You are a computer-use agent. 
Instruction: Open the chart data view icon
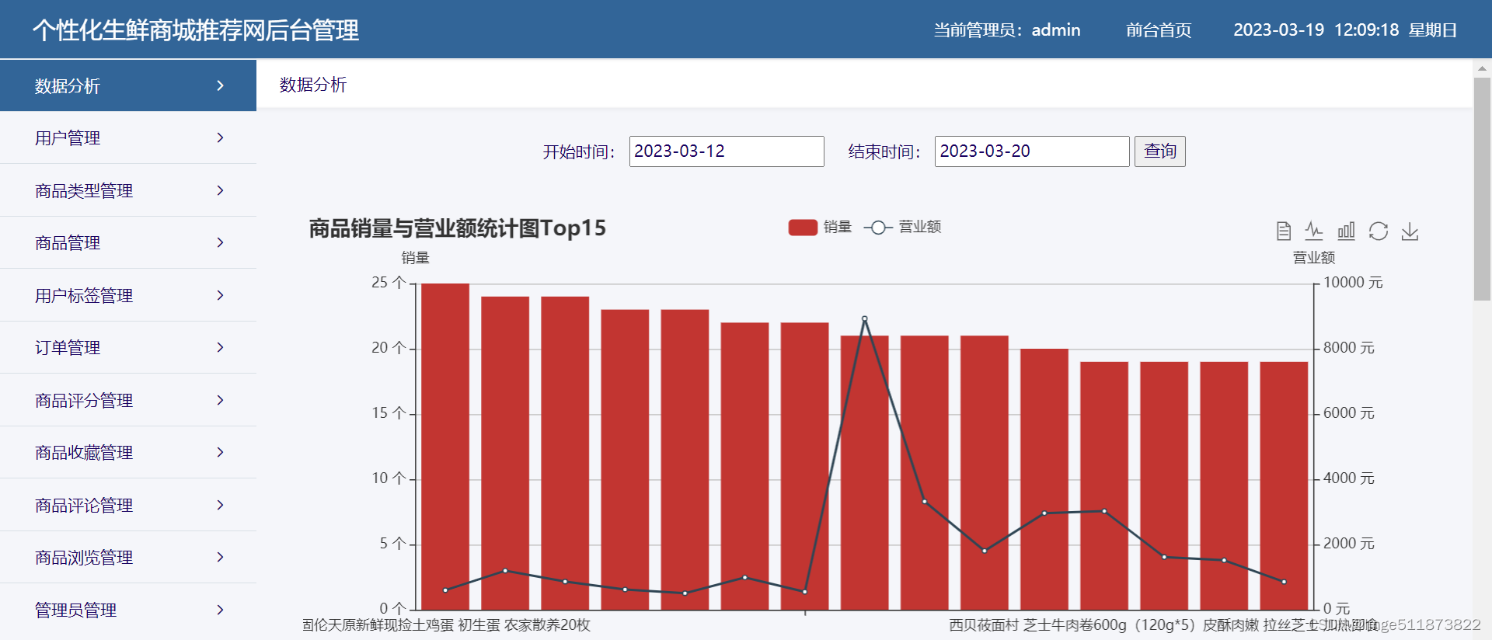click(1284, 231)
